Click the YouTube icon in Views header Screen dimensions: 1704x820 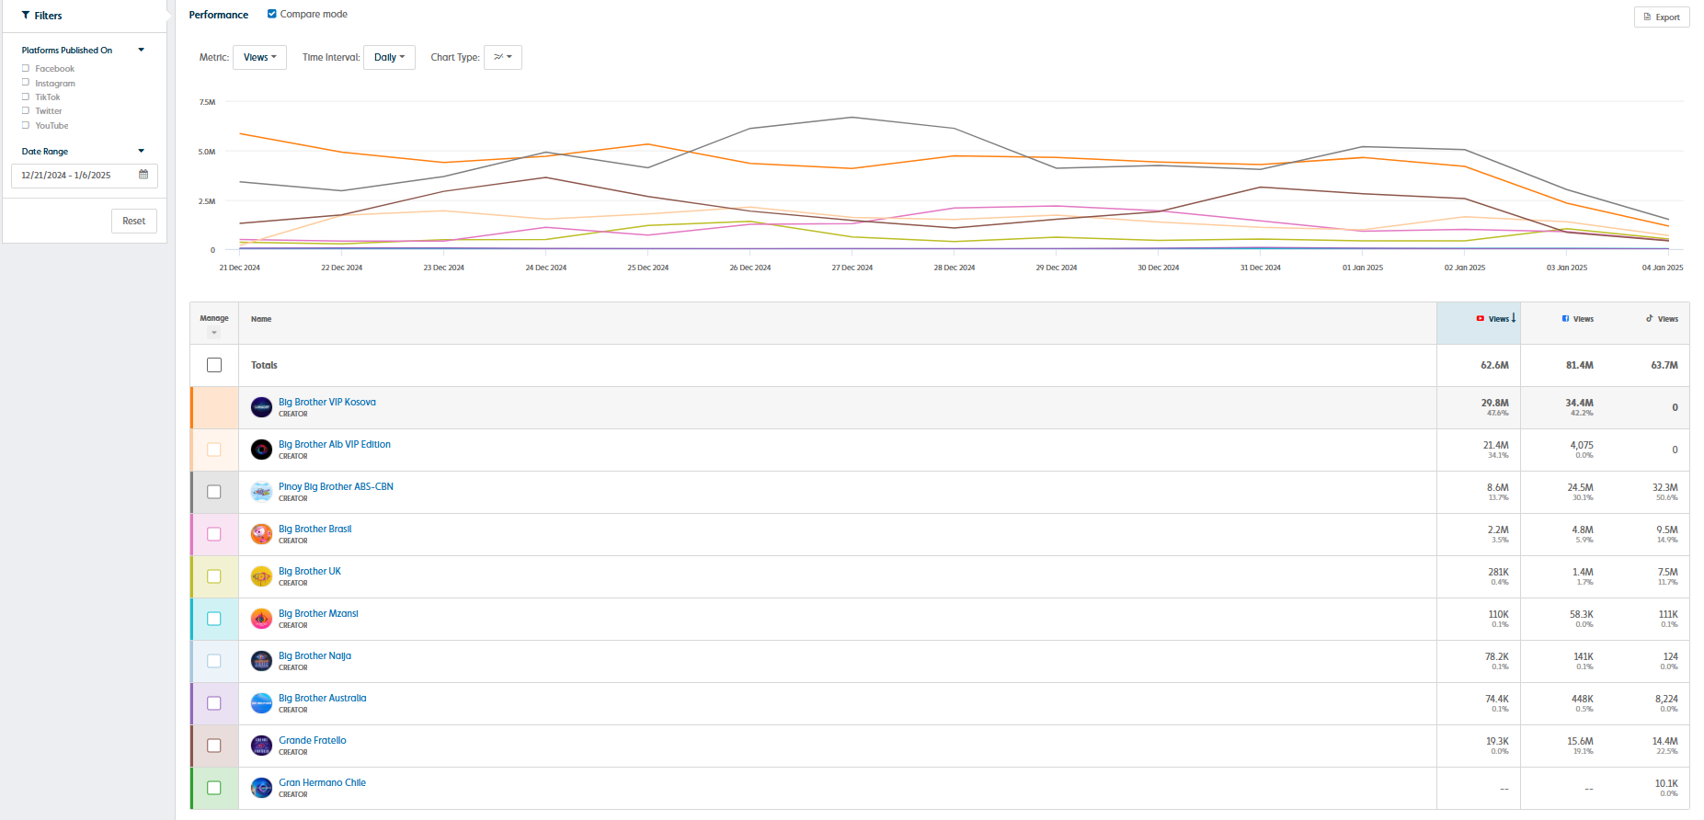[1480, 319]
